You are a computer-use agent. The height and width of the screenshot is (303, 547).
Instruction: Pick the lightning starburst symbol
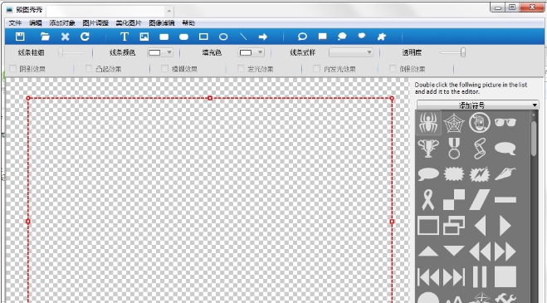[x=480, y=174]
